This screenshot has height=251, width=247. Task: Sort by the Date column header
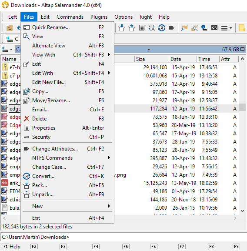click(x=183, y=59)
